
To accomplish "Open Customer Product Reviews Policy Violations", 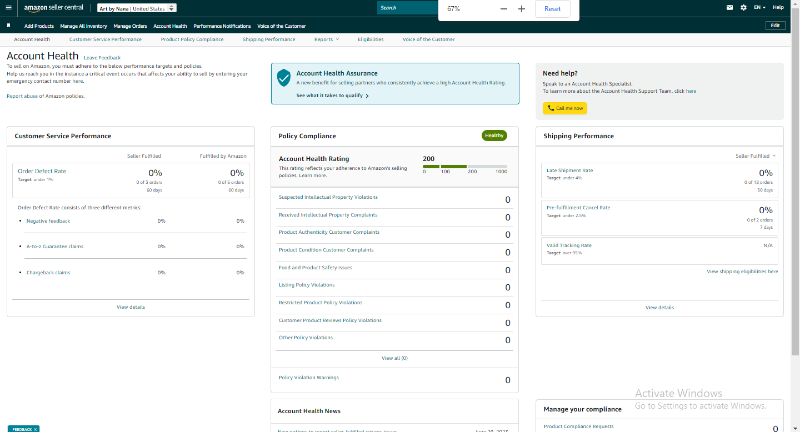I will pyautogui.click(x=330, y=320).
